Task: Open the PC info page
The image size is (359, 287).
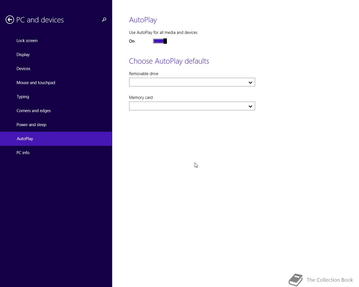Action: [56, 153]
